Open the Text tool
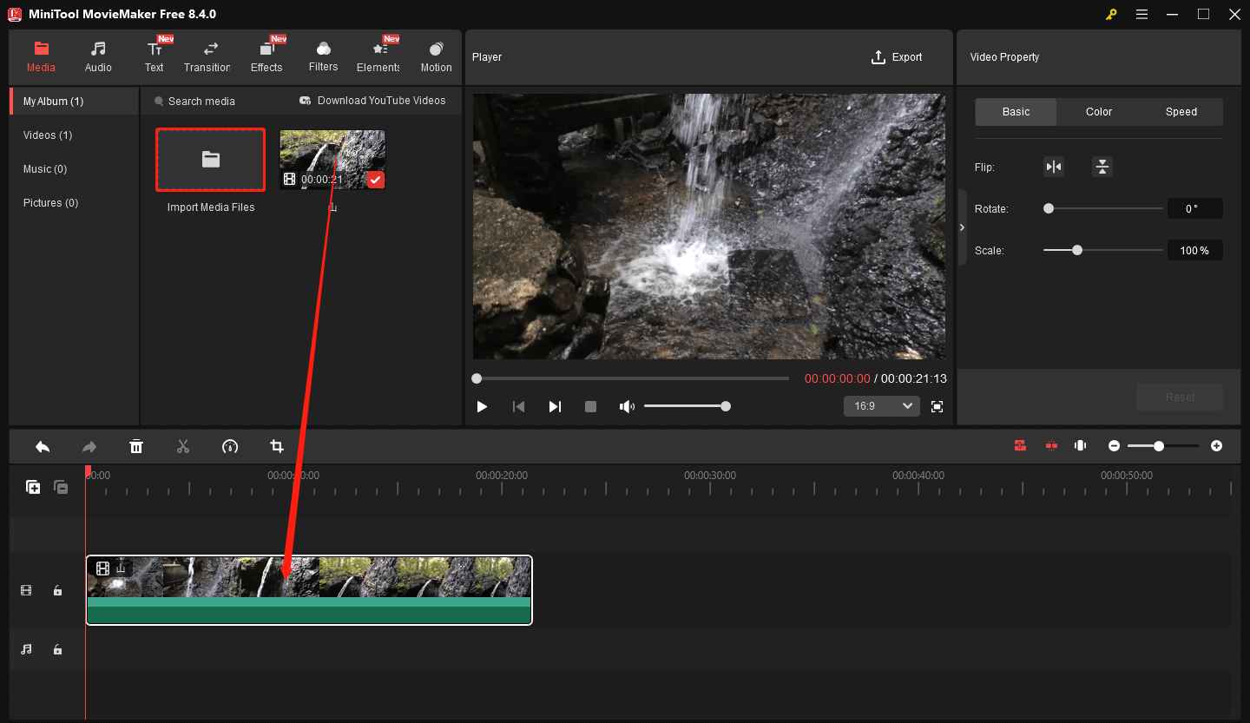Screen dimensions: 1250x723 pos(155,56)
